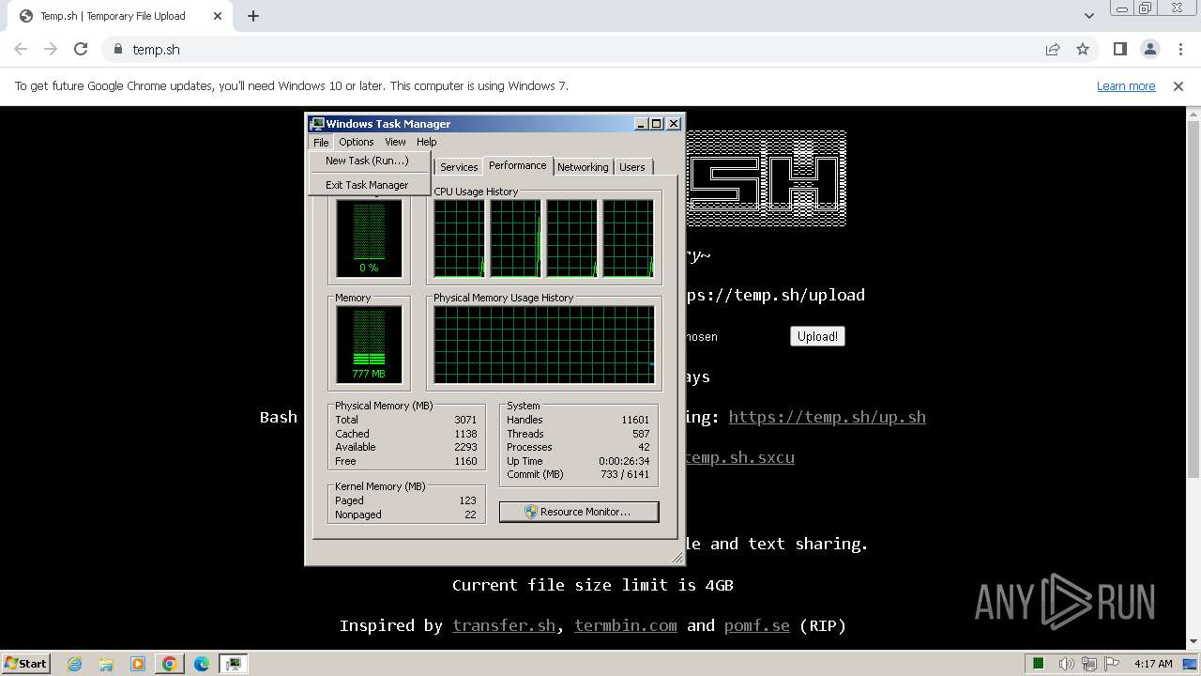Screen dimensions: 1201x676
Task: Click the page scrollbar down arrow
Action: [1193, 642]
